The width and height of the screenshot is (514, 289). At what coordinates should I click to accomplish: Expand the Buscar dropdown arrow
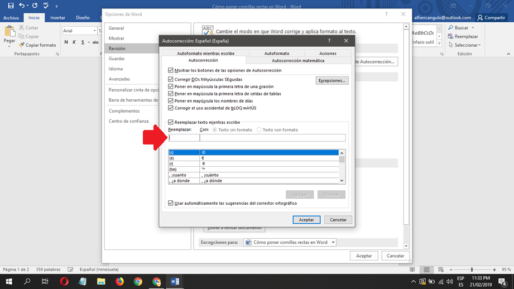tap(473, 28)
